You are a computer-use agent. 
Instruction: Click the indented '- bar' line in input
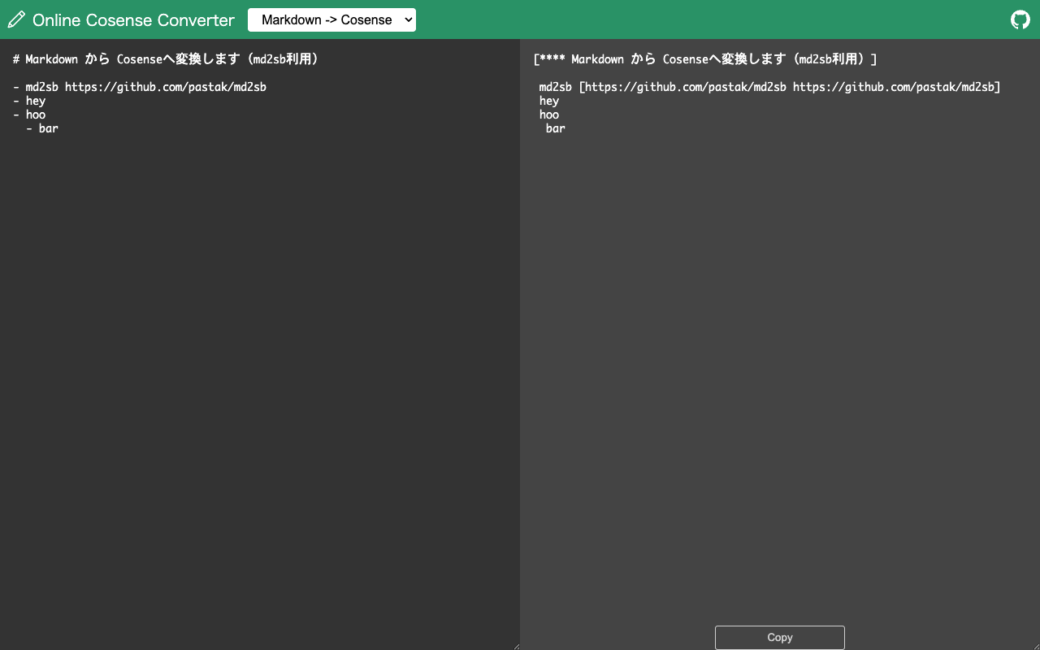(x=43, y=128)
